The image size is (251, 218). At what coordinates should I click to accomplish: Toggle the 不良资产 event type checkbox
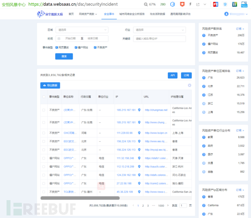point(95,47)
